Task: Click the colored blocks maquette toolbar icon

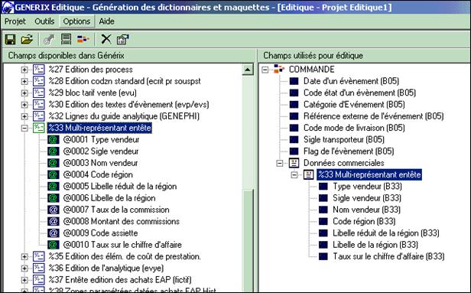Action: click(x=83, y=39)
